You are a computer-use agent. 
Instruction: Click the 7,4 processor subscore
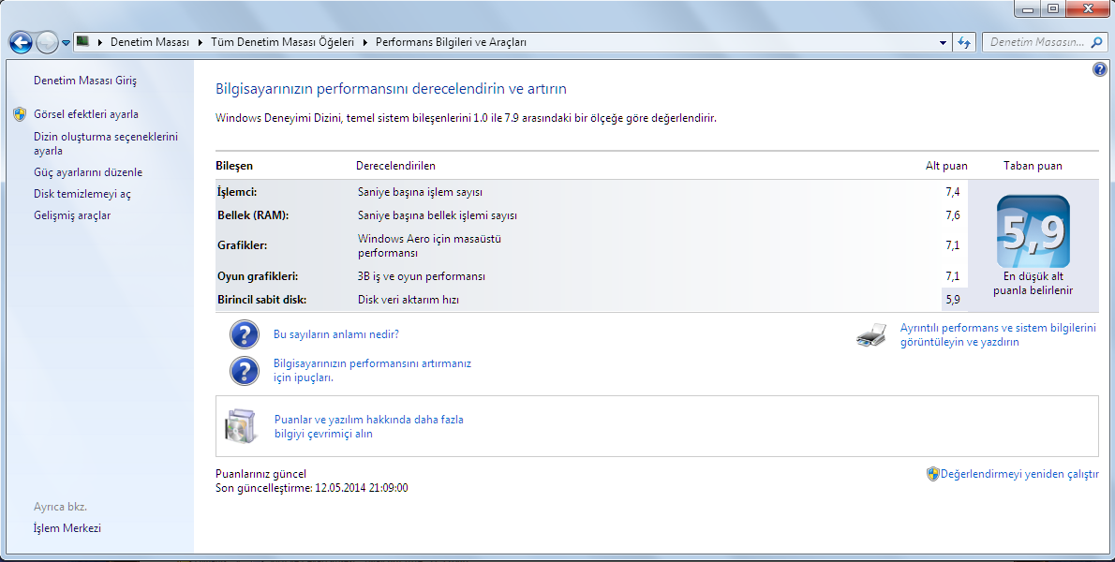click(953, 192)
